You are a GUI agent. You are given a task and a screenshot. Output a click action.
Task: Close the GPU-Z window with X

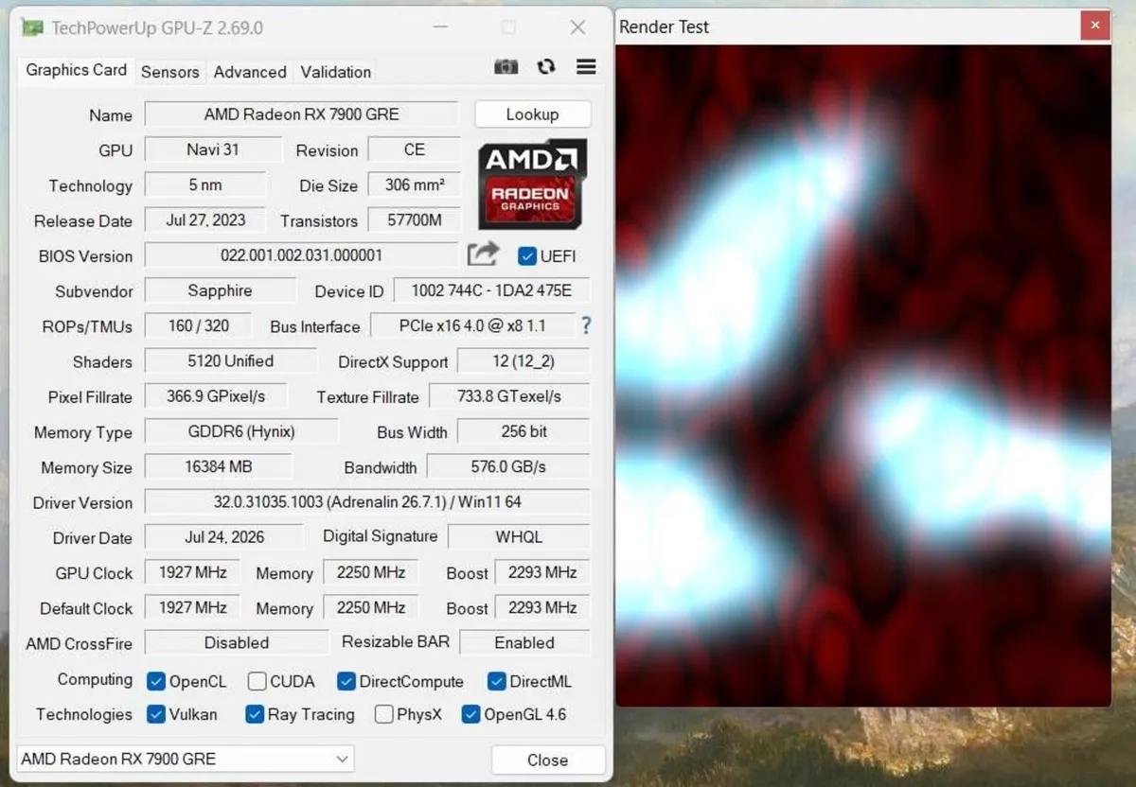click(x=577, y=27)
